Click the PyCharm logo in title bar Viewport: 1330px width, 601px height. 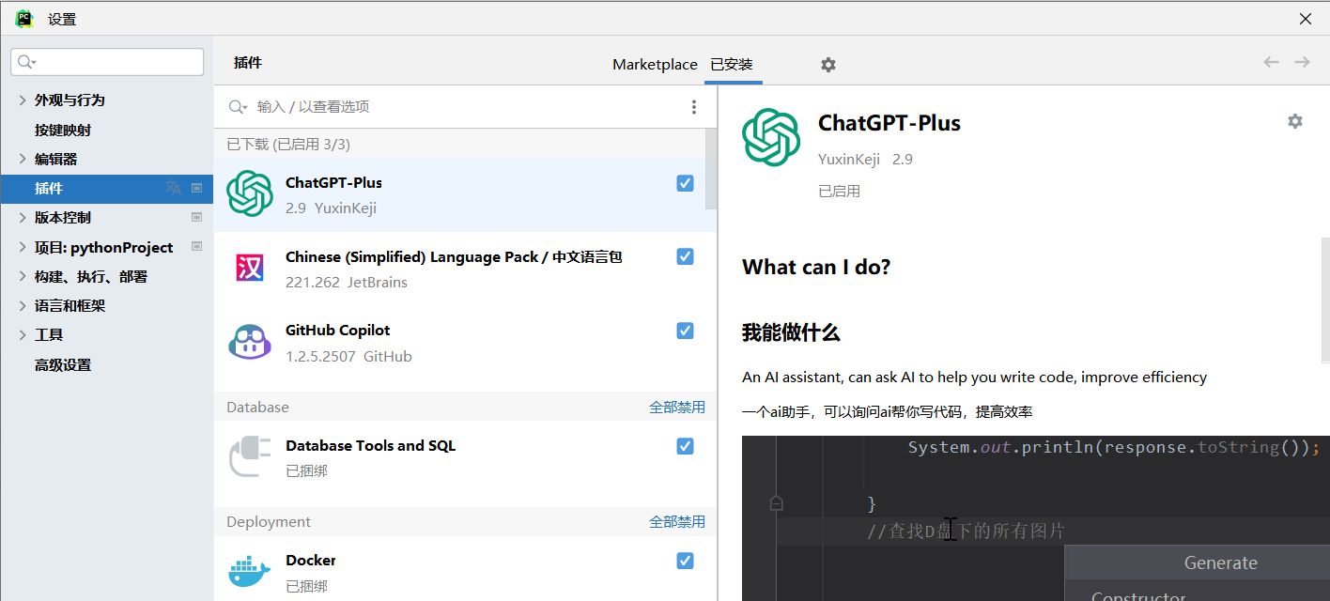pos(24,19)
